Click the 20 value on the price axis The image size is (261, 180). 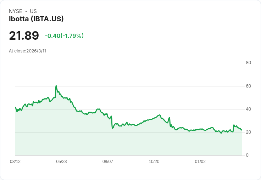pos(249,132)
